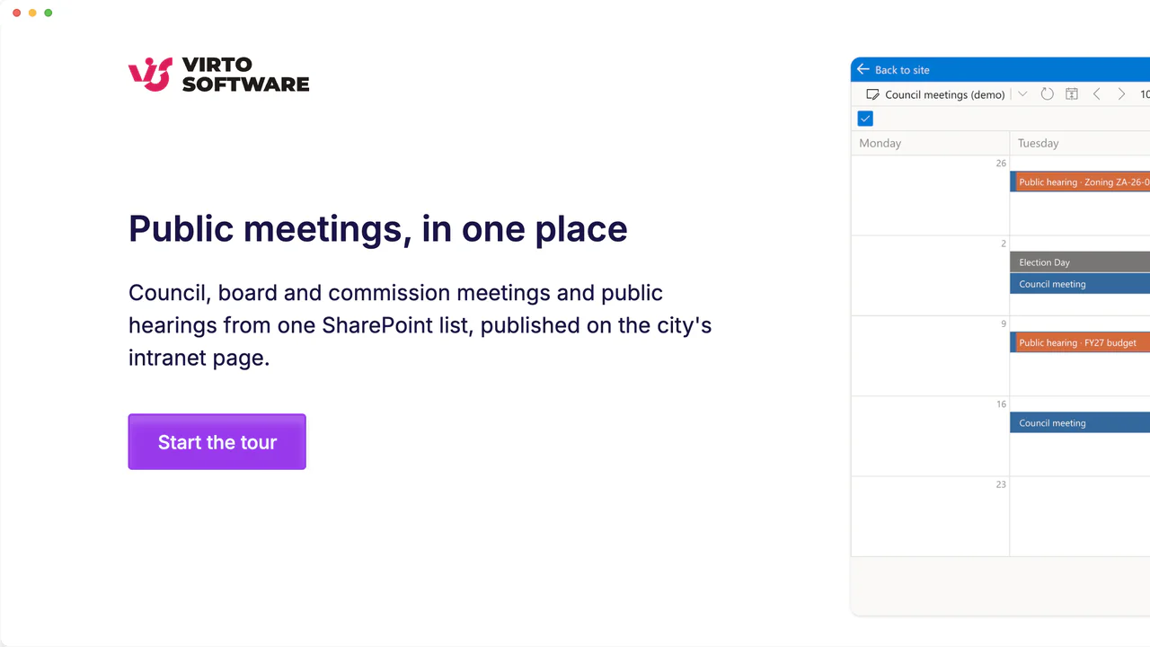Select the Monday column header
Viewport: 1150px width, 647px height.
pos(930,143)
